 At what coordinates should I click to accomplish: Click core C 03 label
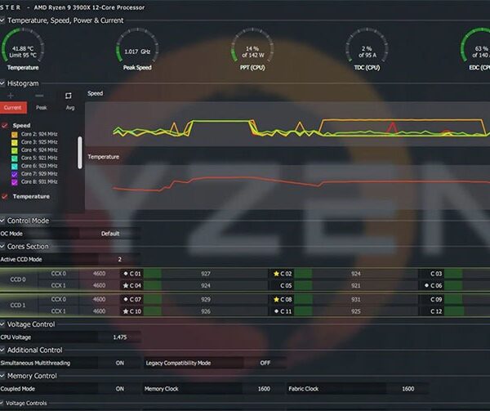point(436,274)
